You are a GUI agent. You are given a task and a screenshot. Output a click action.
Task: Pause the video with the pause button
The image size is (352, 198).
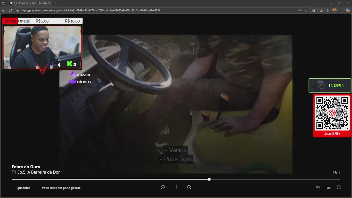(176, 187)
